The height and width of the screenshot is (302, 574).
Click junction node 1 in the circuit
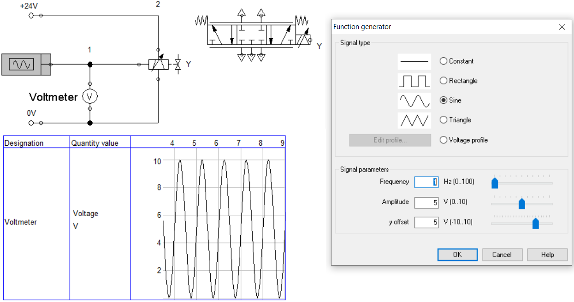90,65
